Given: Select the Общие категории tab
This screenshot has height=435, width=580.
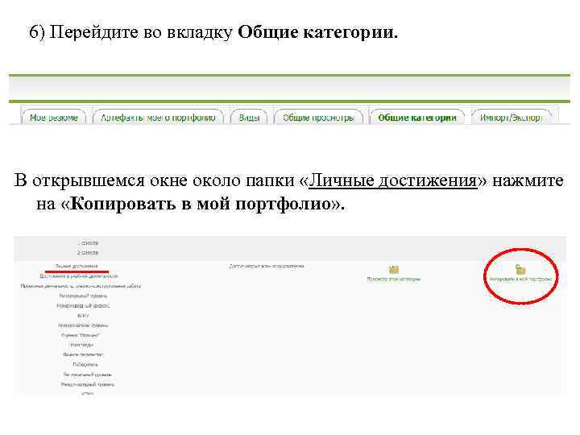Looking at the screenshot, I should 417,118.
